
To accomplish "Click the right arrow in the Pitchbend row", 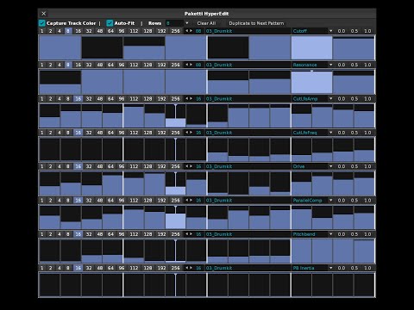I will point(191,234).
